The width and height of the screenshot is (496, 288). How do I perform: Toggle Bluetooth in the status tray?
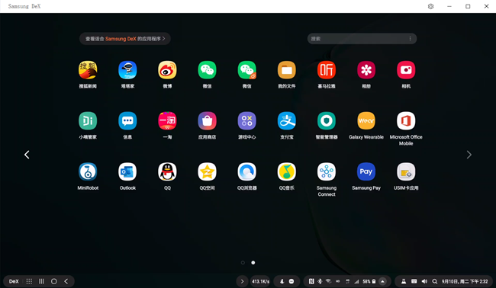(x=320, y=281)
